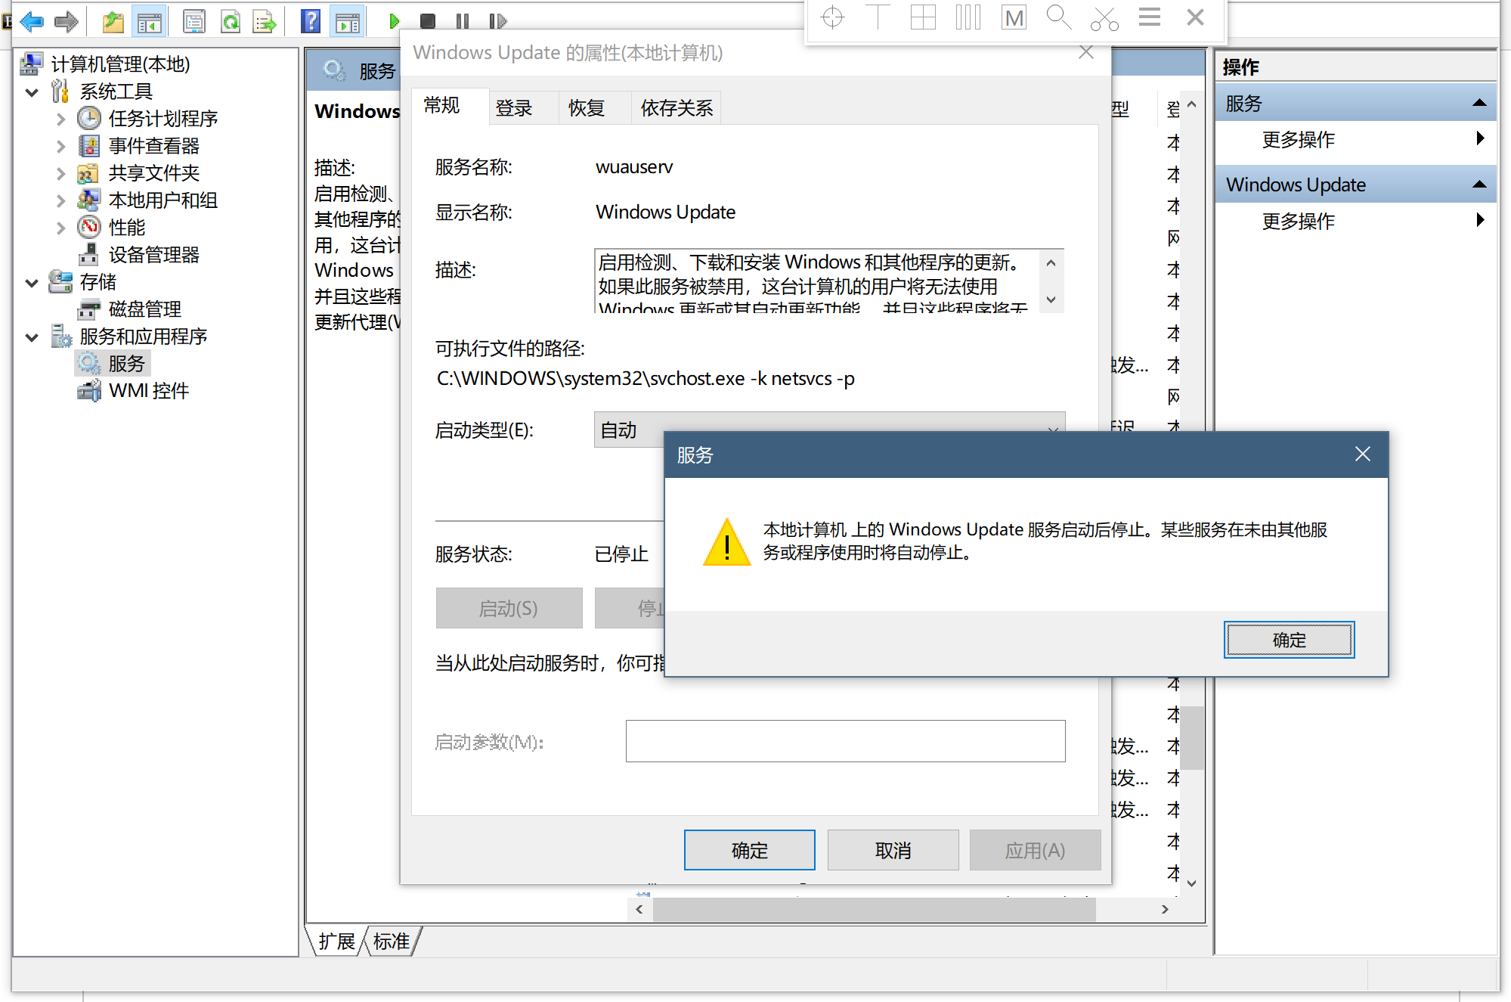
Task: Click the Restart Service toolbar icon
Action: [x=497, y=21]
